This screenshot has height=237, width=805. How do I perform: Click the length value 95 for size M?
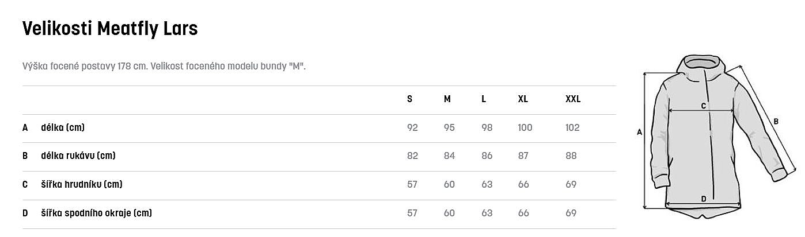point(449,127)
